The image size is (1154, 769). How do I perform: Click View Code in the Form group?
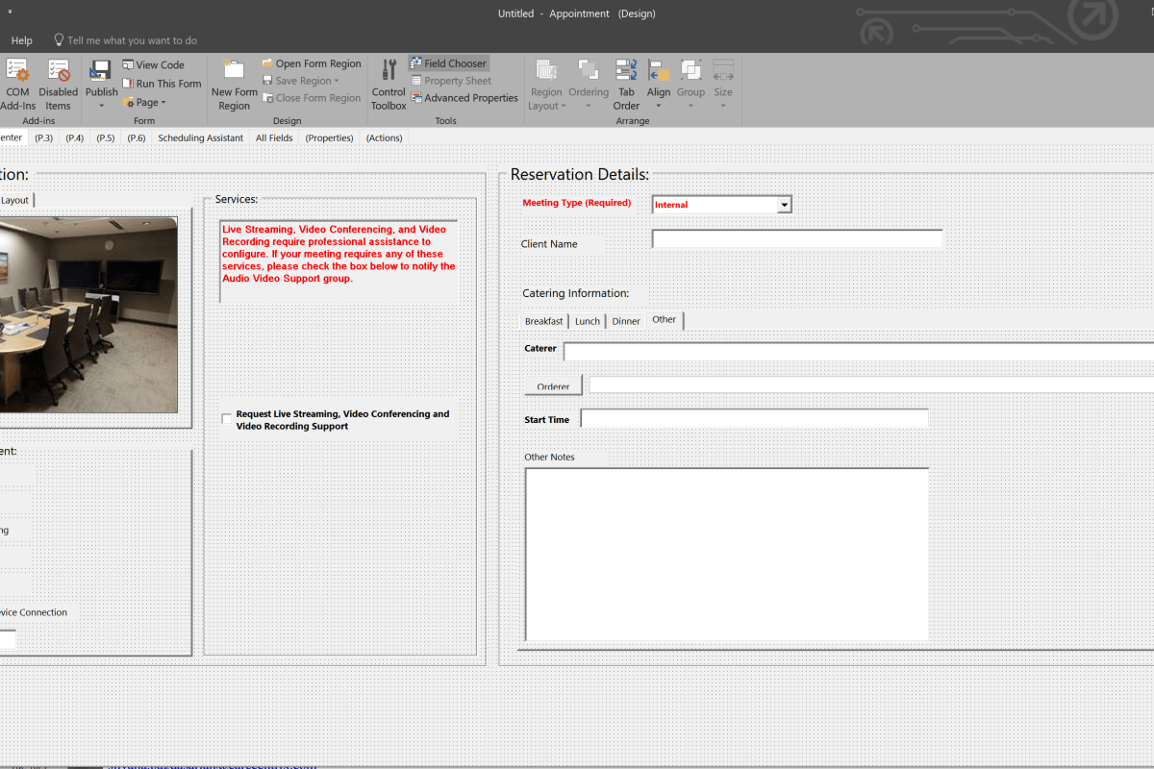coord(153,65)
